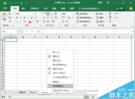
Task: Open 套用表格格式 table format menu
Action: (85, 18)
